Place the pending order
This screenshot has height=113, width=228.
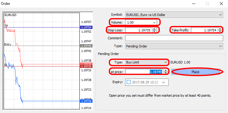[x=196, y=72]
